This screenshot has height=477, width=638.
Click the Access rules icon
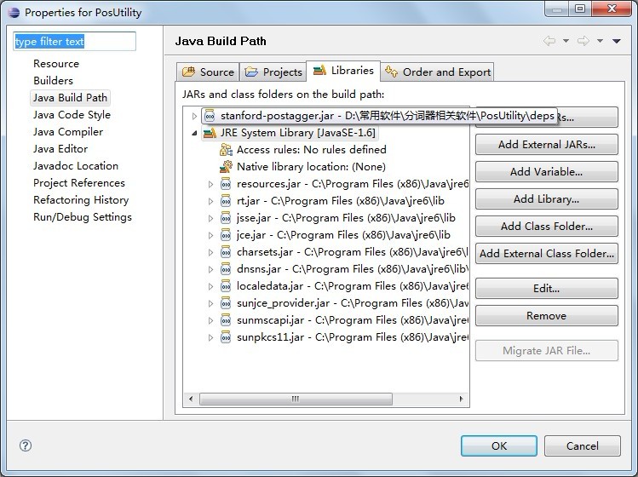[226, 150]
